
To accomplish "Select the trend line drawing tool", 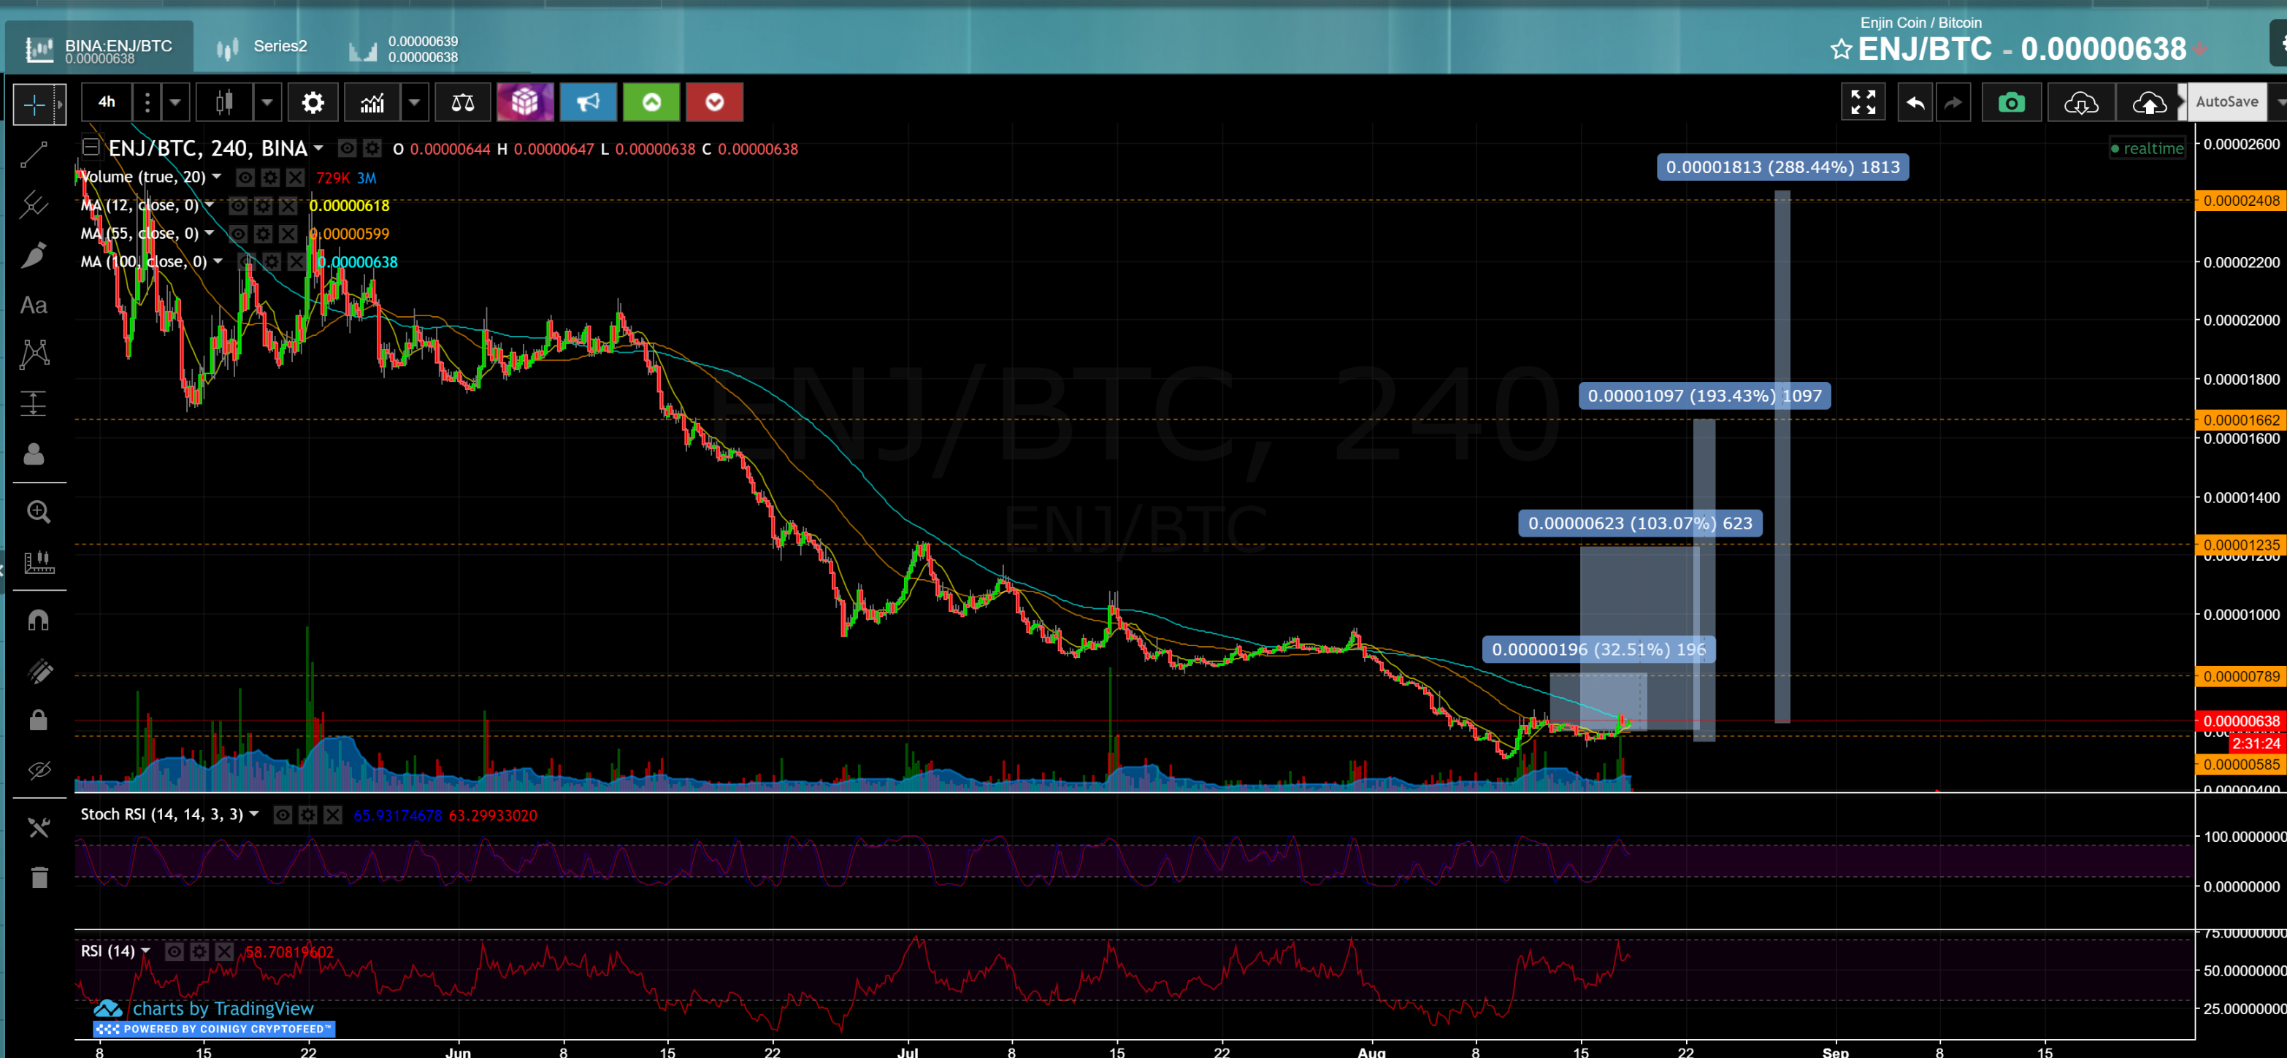I will 34,155.
